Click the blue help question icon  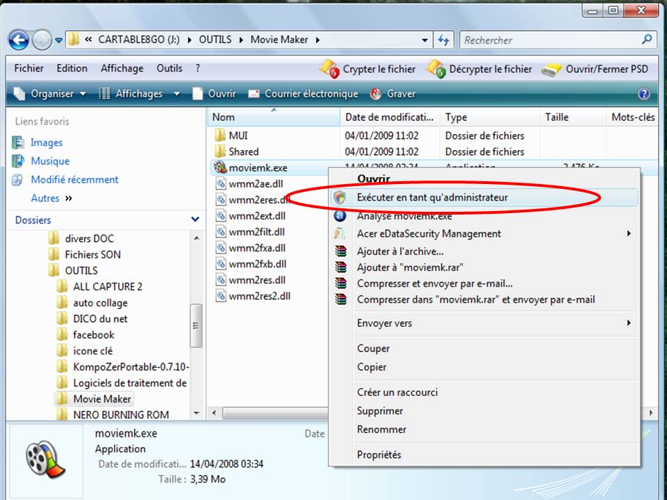point(644,94)
